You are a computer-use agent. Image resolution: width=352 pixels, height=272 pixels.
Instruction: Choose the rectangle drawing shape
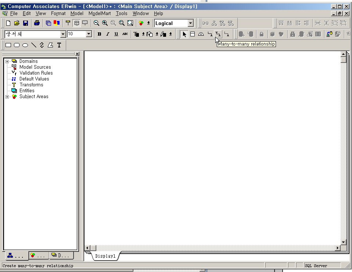[x=8, y=45]
